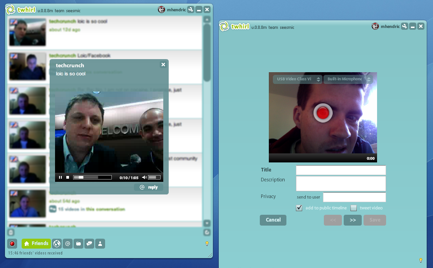
Task: Switch to the @ replies tab
Action: point(68,244)
